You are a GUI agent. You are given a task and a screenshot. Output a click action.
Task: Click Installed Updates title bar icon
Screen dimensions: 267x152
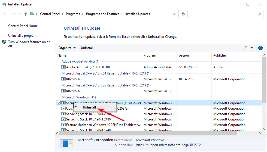(x=4, y=4)
